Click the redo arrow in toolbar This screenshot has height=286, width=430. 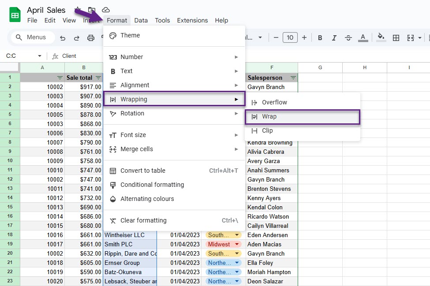coord(76,38)
